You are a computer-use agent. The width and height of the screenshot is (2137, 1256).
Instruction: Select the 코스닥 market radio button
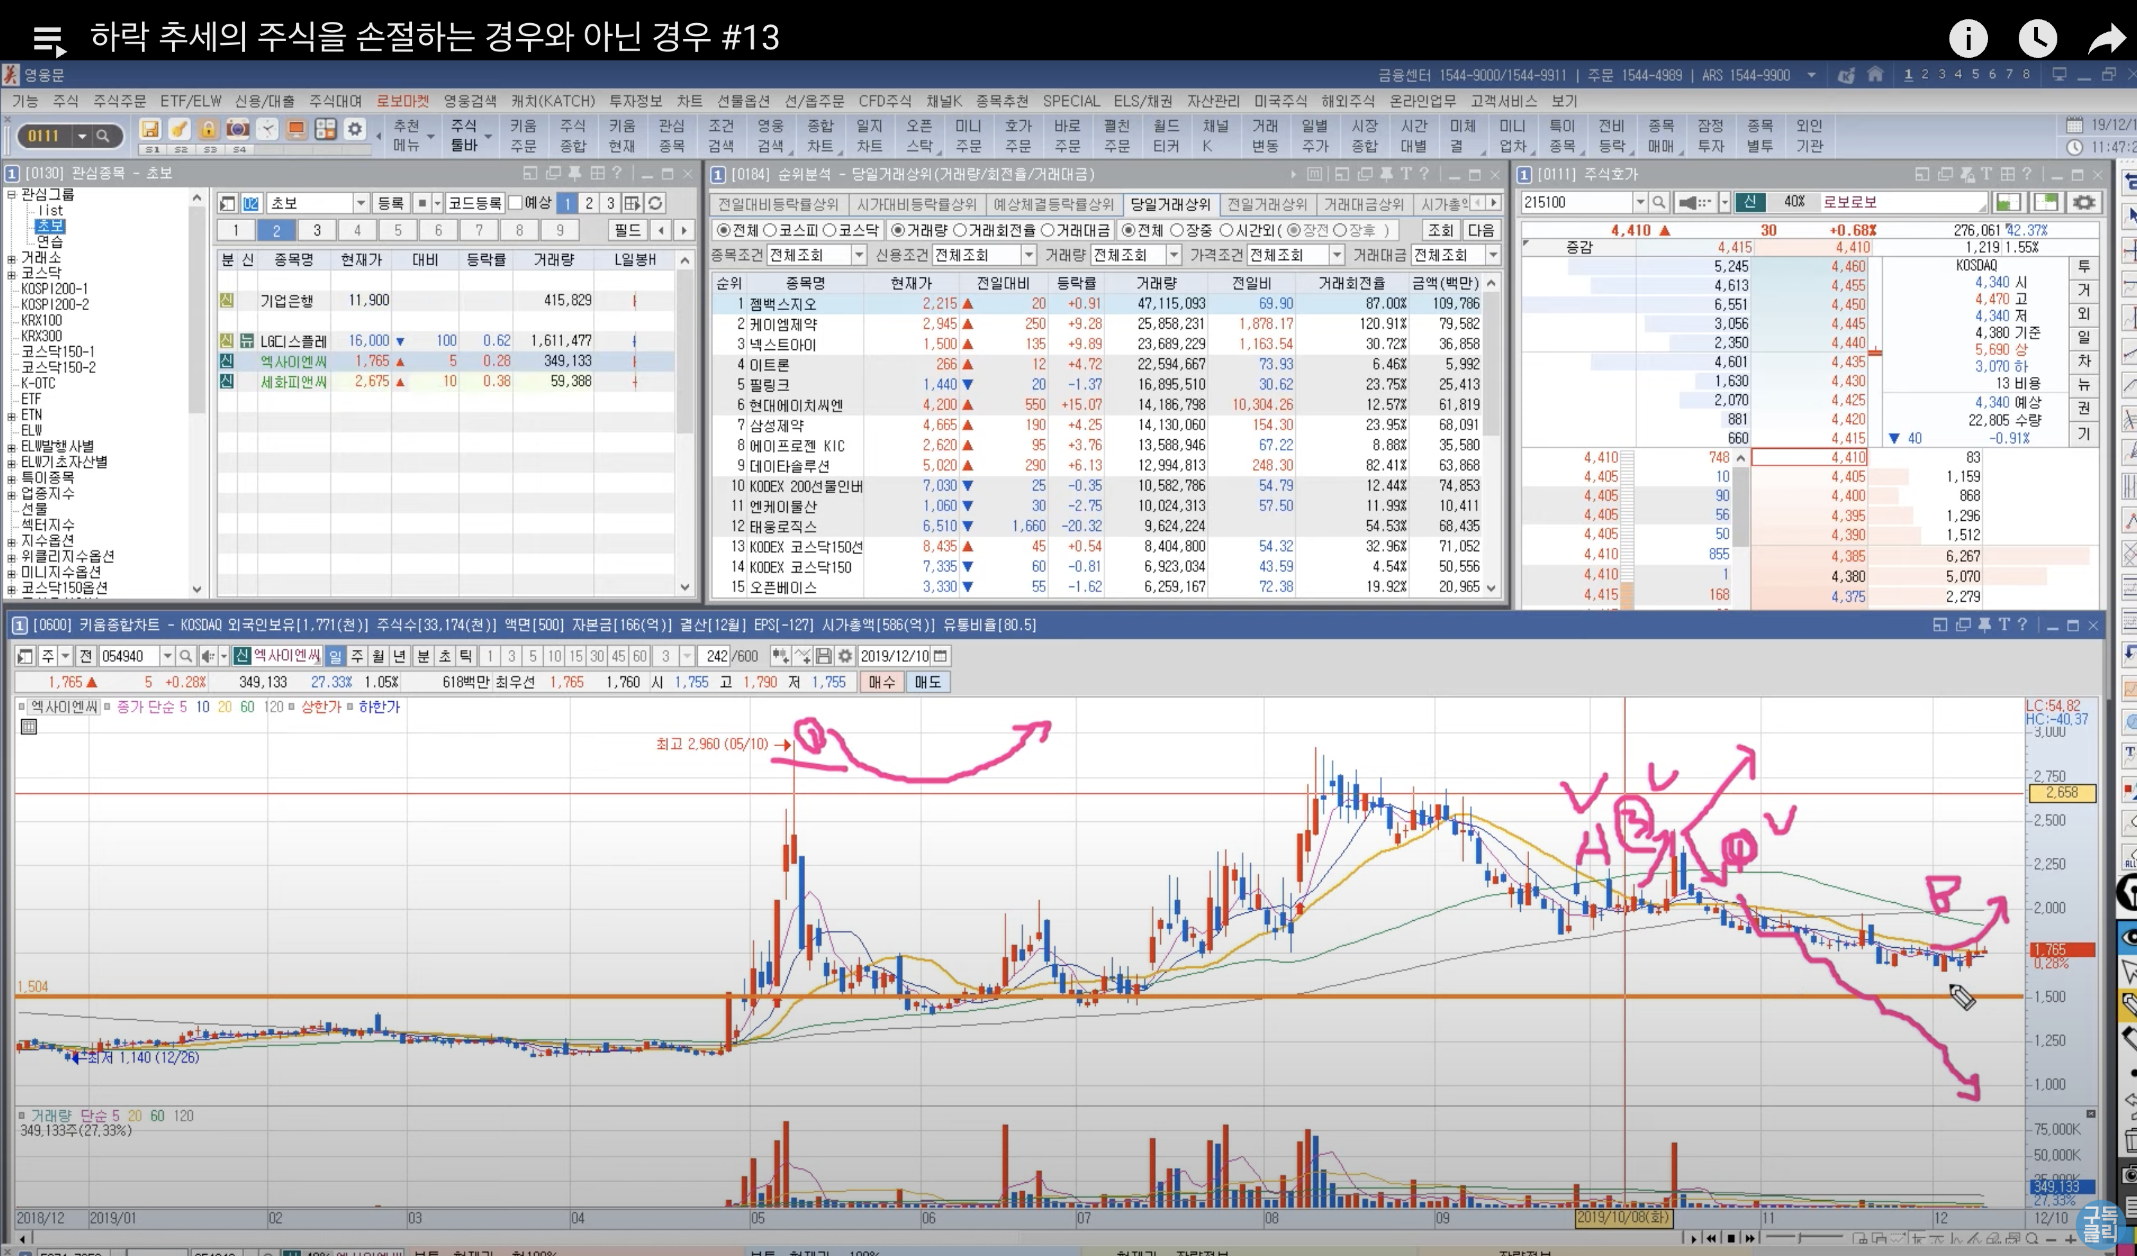click(829, 231)
